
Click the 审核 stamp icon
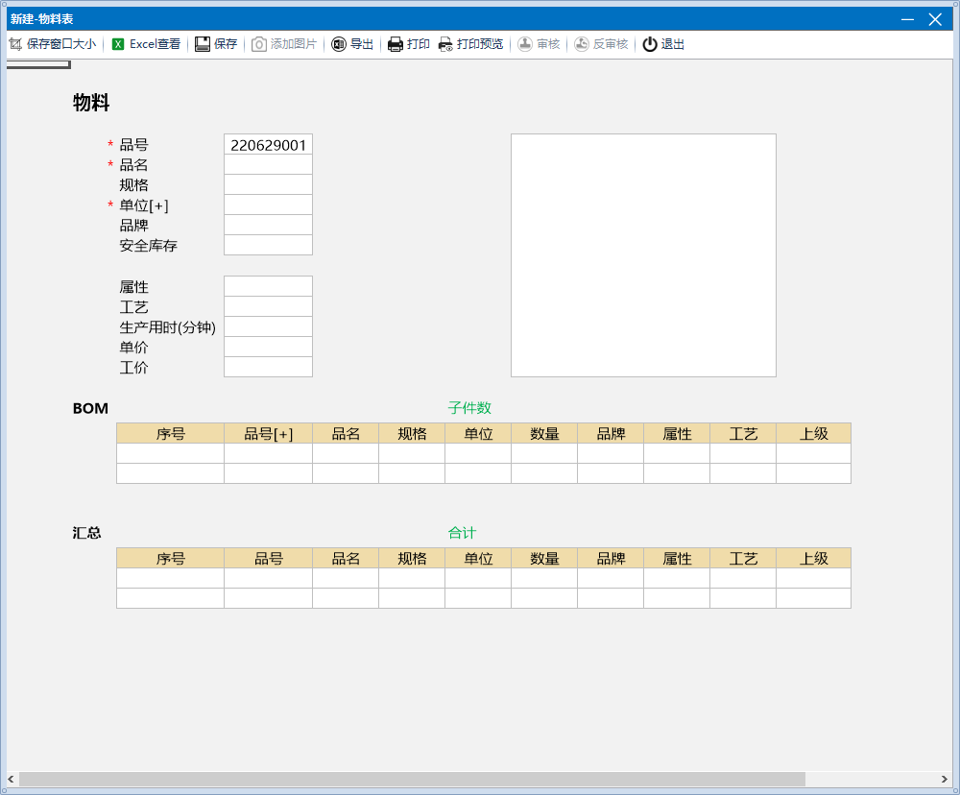(525, 44)
